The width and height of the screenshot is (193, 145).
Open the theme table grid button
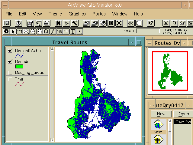[x=47, y=23]
